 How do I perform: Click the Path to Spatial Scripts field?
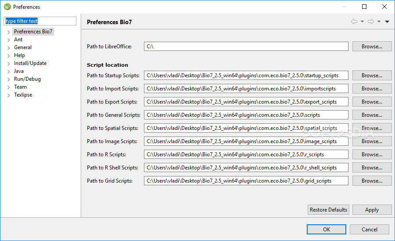click(246, 128)
